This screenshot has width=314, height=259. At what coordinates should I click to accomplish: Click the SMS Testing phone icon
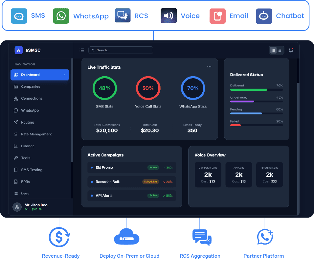tap(16, 170)
